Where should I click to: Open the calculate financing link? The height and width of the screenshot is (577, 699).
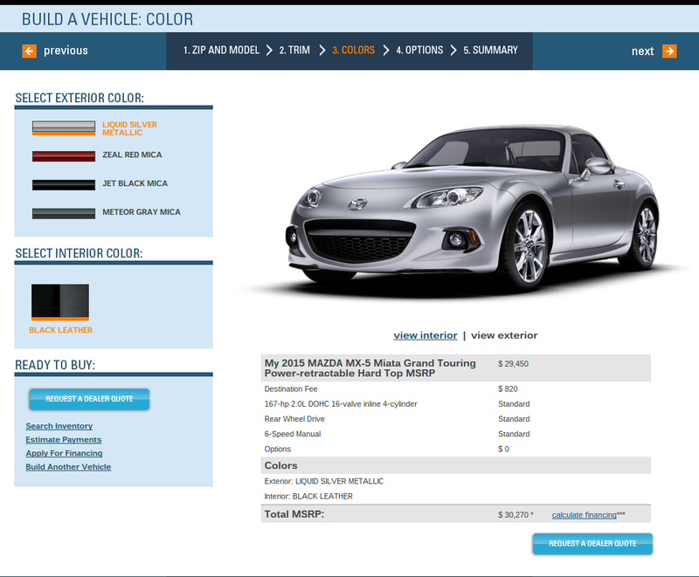(x=584, y=515)
